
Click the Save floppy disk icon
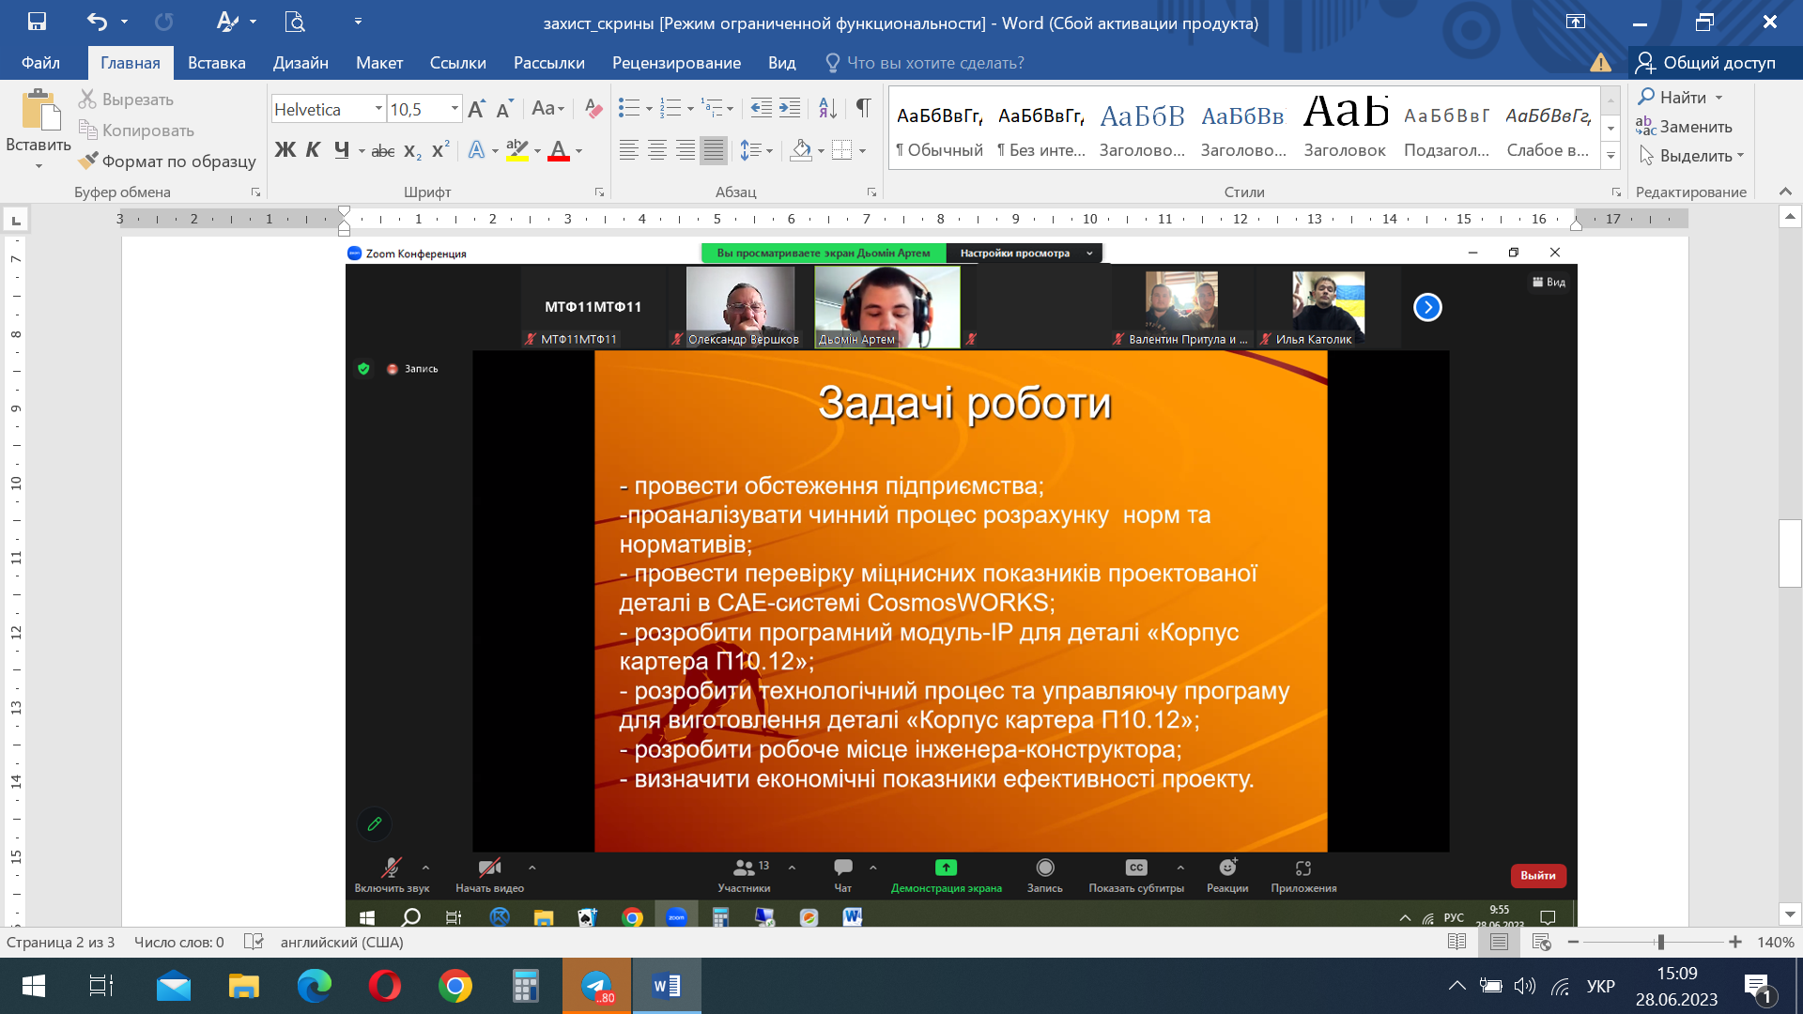click(x=38, y=22)
